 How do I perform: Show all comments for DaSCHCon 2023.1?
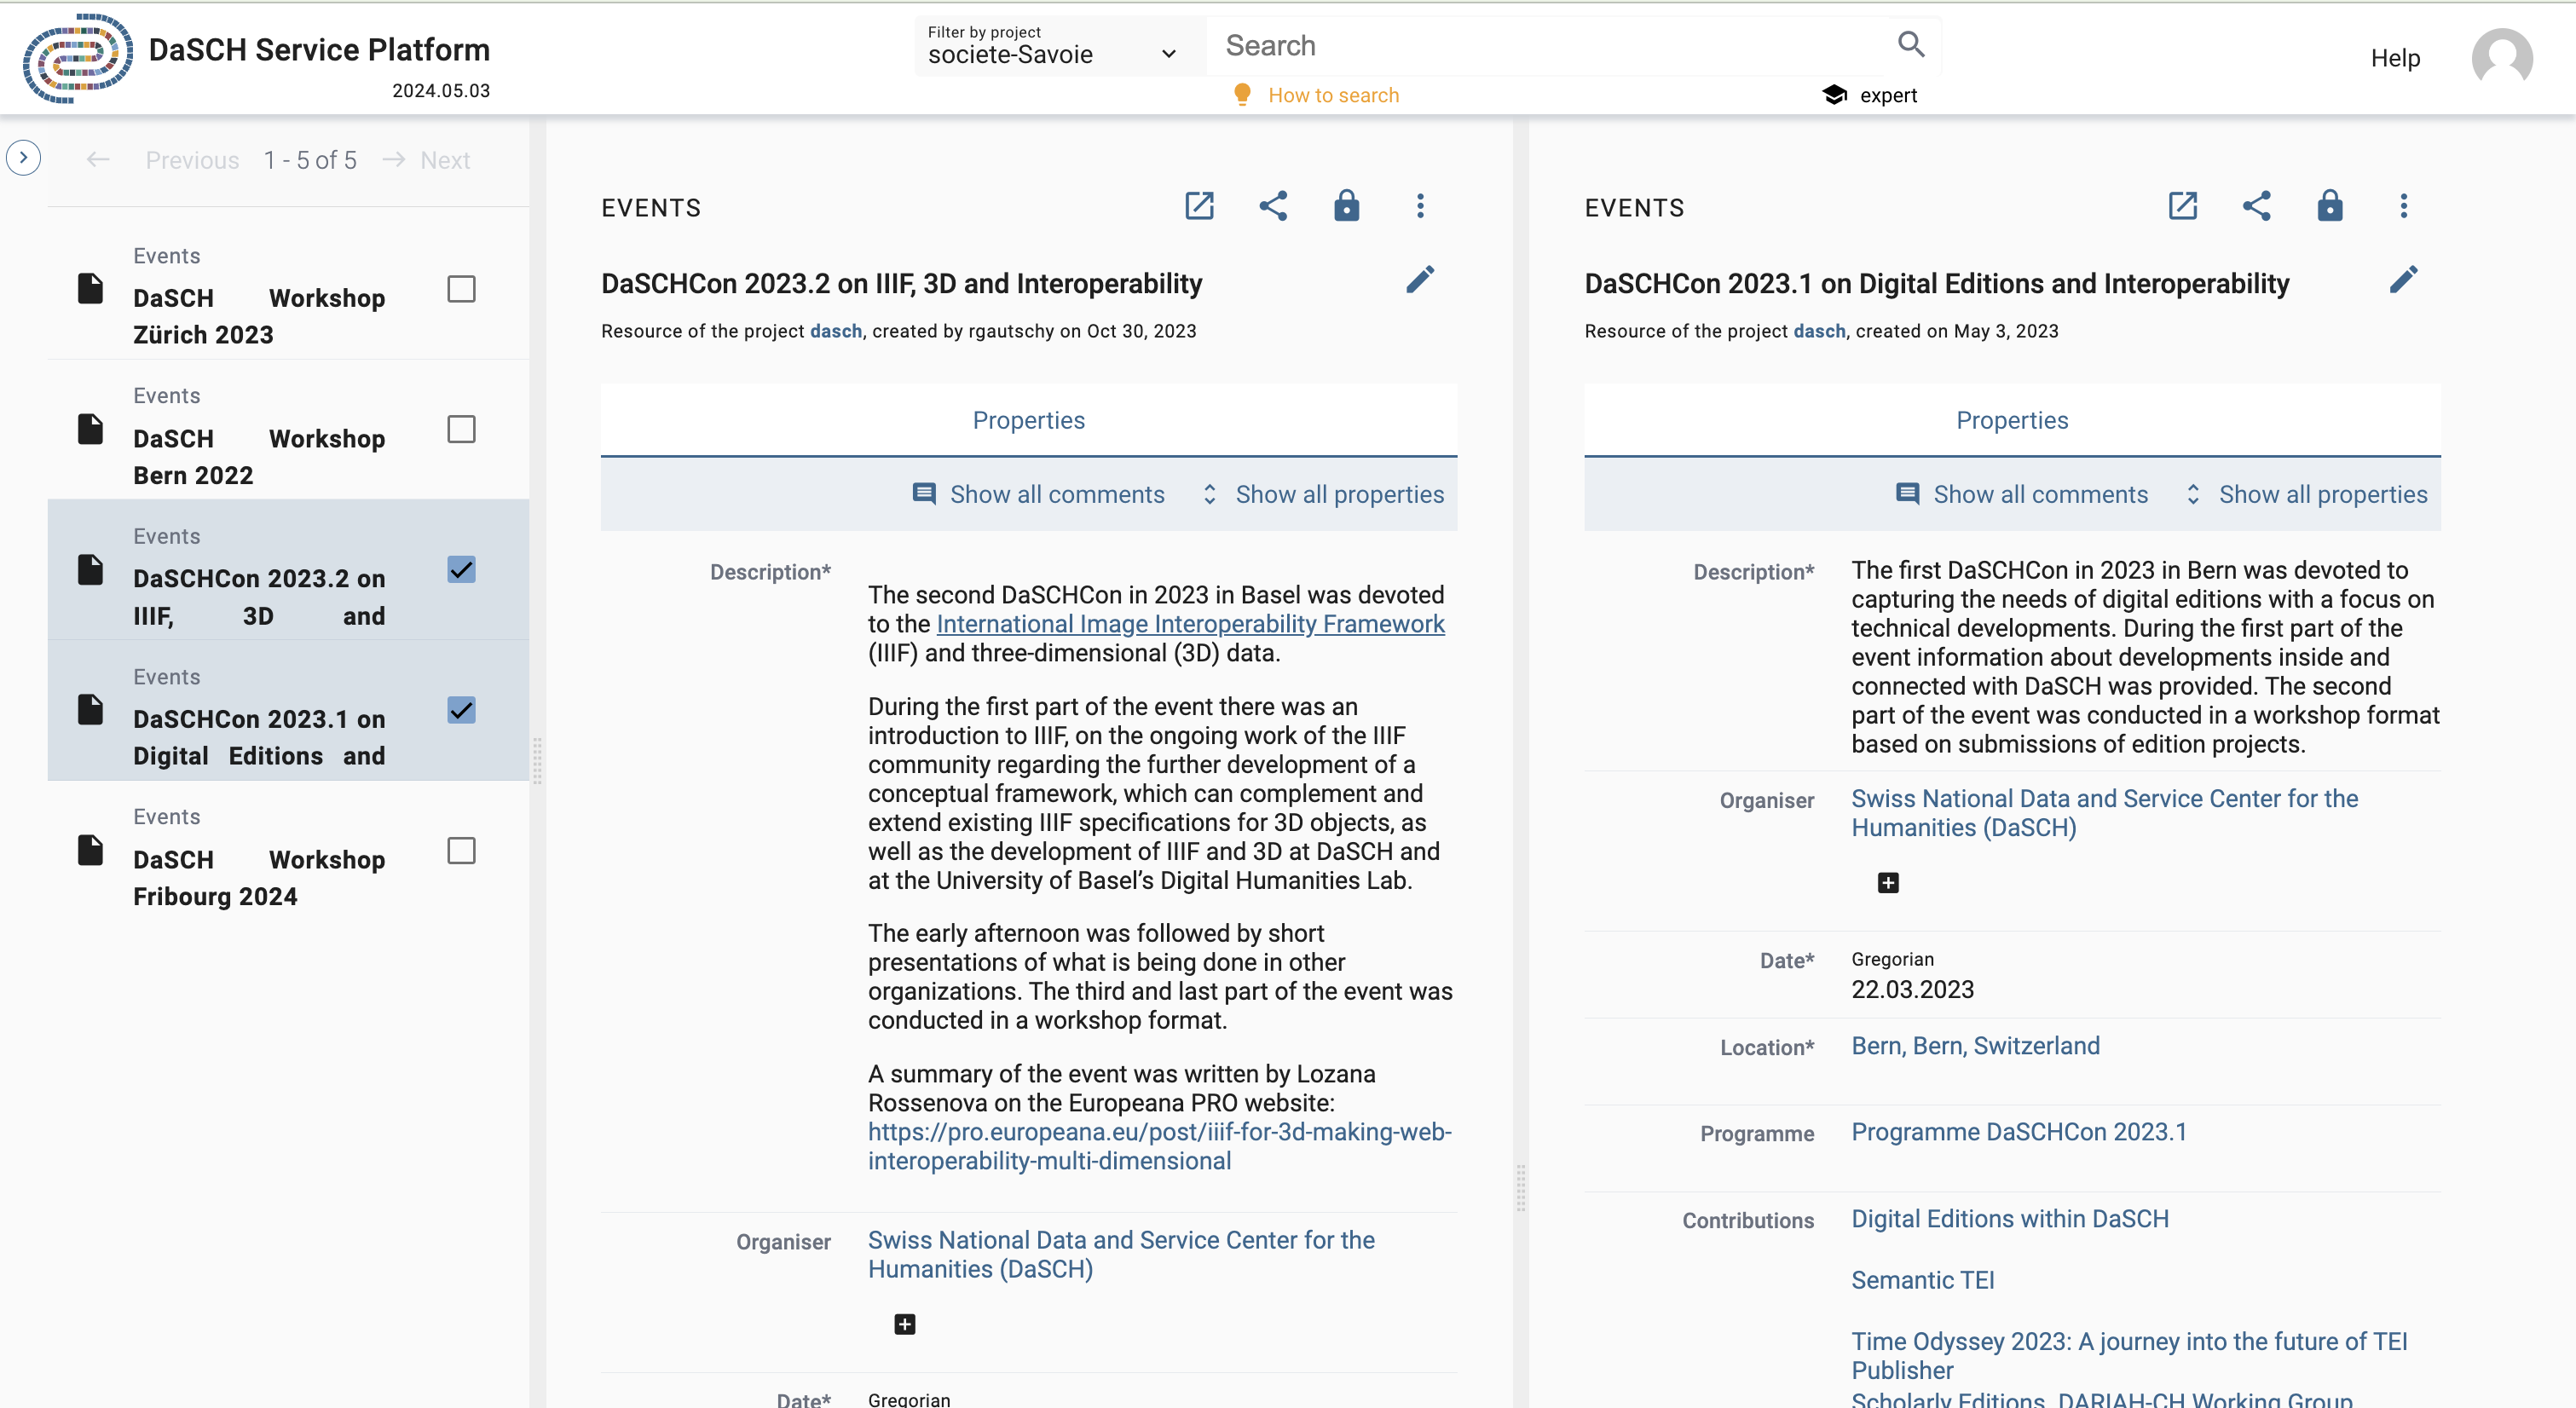click(x=2020, y=494)
